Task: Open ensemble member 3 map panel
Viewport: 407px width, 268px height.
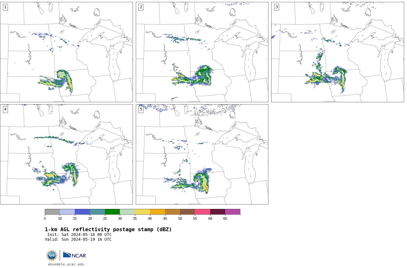Action: point(338,52)
